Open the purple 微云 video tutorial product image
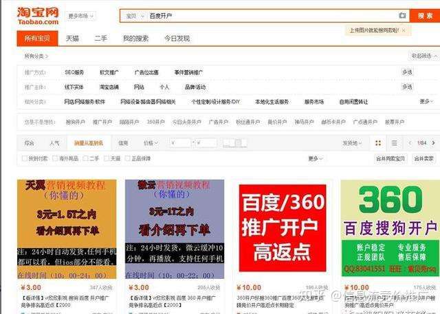The width and height of the screenshot is (440, 314). pos(175,229)
